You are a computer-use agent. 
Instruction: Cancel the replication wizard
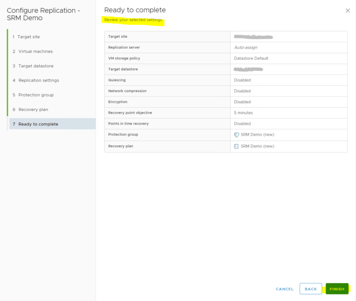[285, 289]
